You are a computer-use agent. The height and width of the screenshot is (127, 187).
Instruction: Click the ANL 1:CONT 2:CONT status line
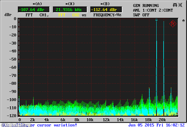click(152, 10)
